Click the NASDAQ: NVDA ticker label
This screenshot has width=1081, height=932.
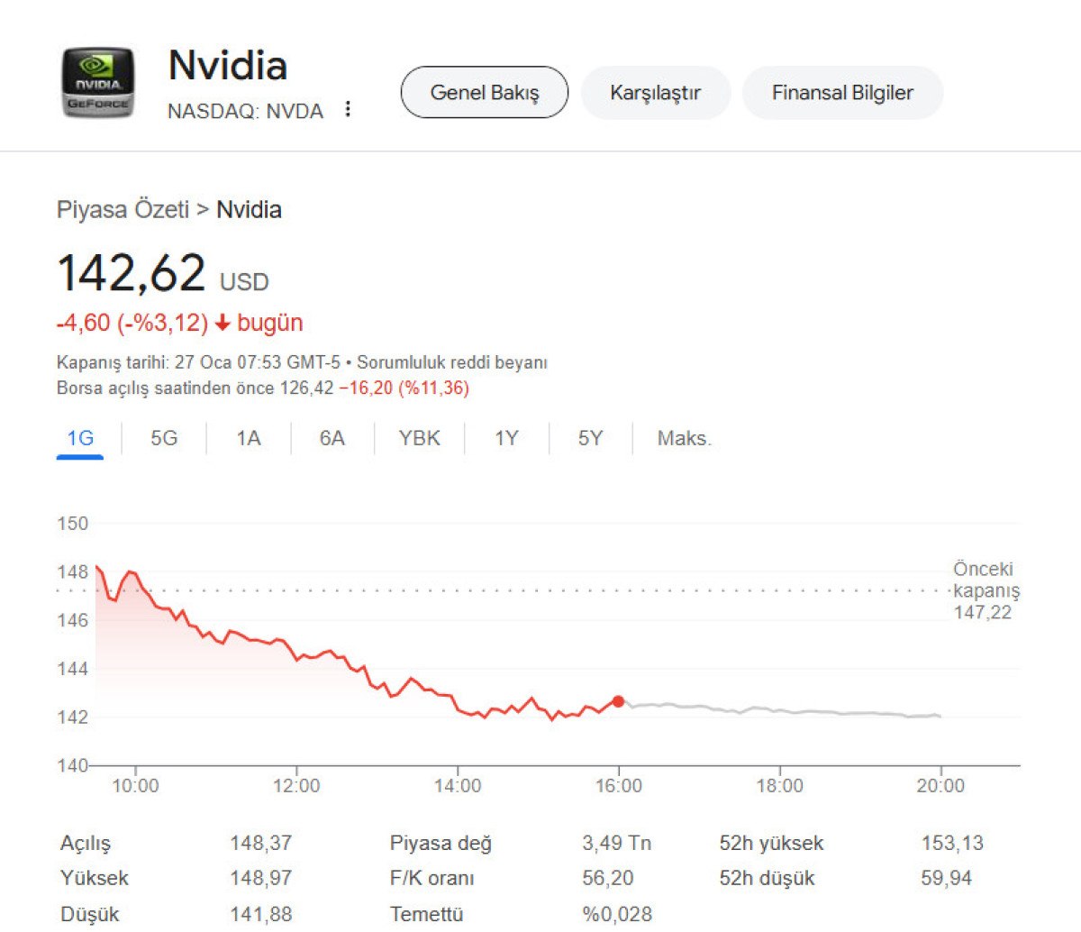(245, 111)
